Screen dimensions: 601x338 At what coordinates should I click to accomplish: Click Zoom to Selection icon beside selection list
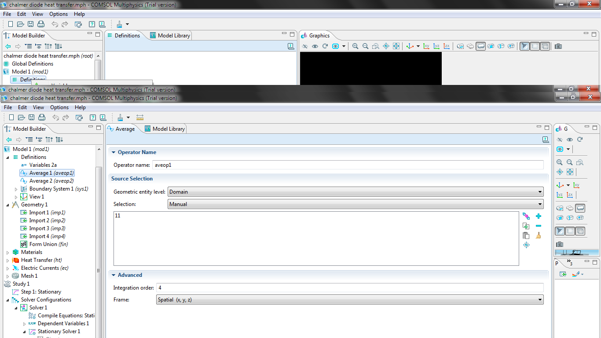tap(526, 245)
